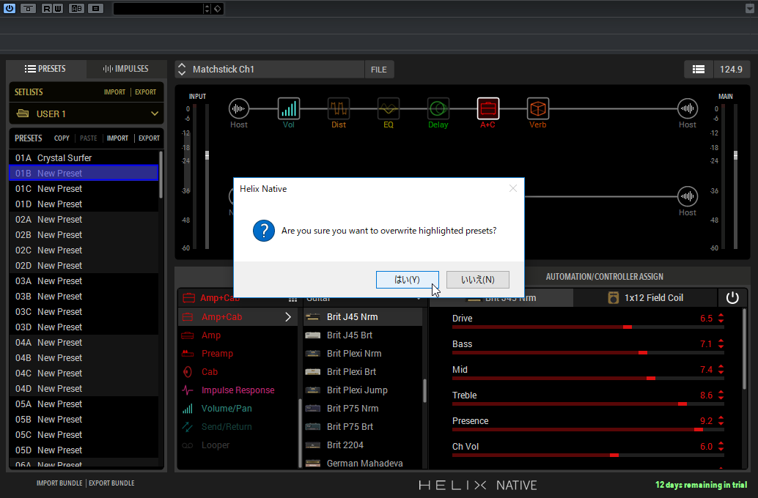This screenshot has width=758, height=498.
Task: Select the Verb reverb block icon
Action: tap(537, 108)
